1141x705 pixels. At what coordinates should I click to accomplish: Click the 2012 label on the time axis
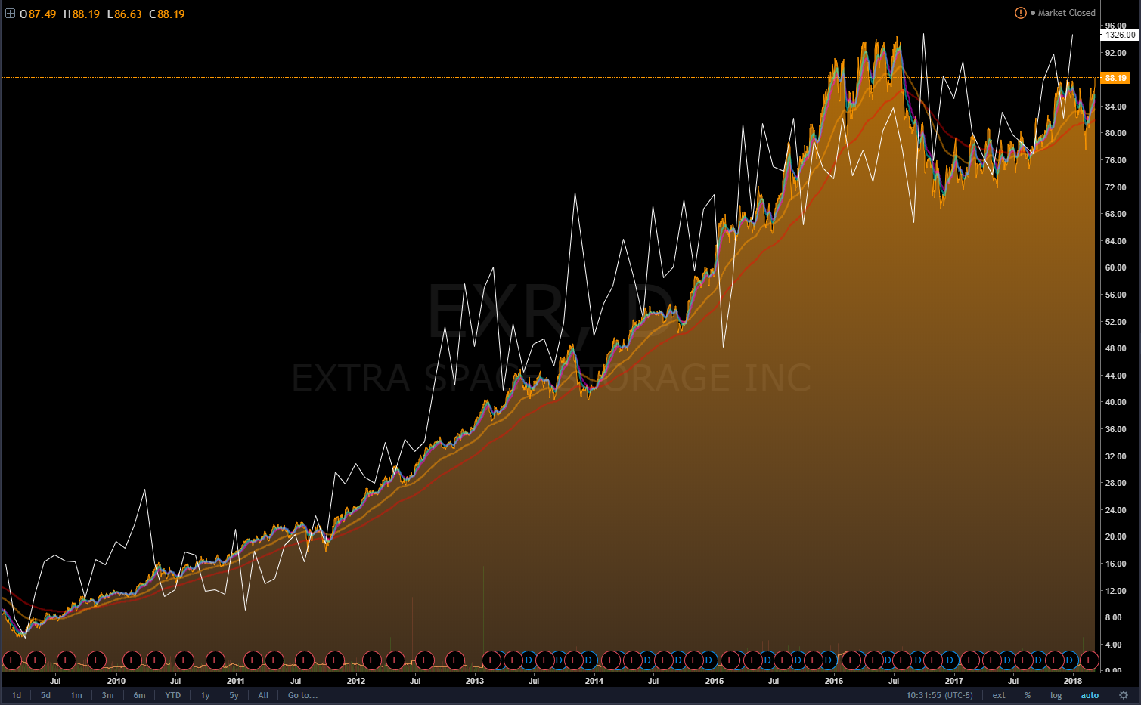coord(355,681)
